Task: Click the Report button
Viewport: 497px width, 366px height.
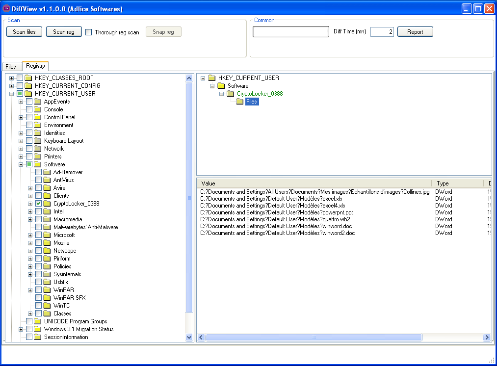Action: [x=415, y=32]
